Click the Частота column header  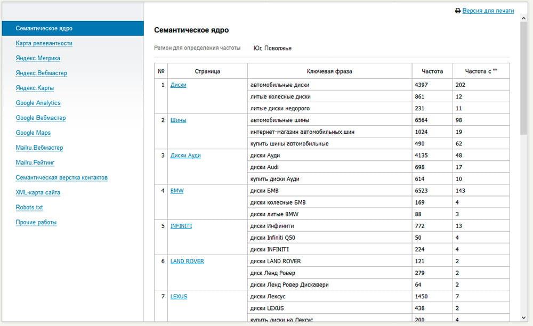click(432, 71)
